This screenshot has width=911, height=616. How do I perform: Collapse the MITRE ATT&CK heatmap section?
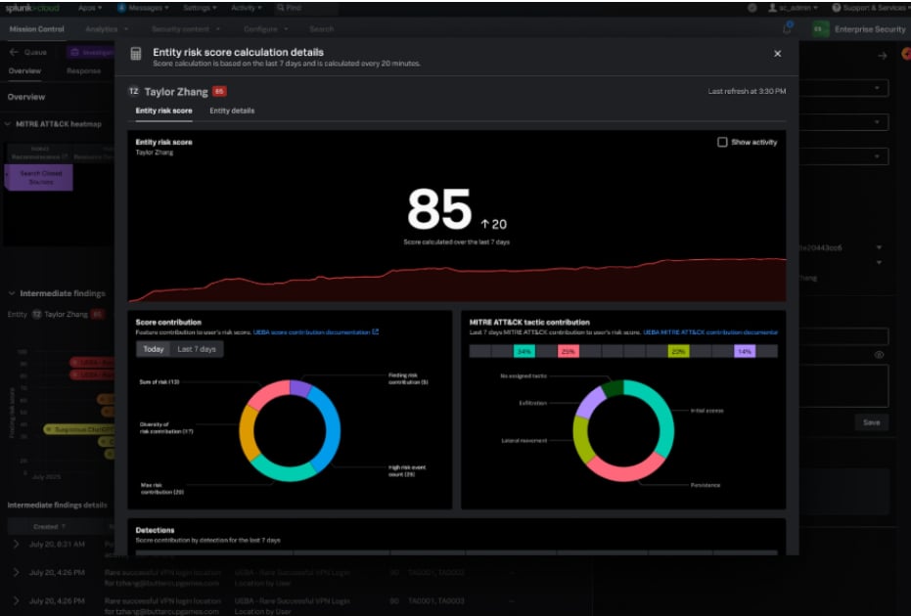tap(8, 125)
